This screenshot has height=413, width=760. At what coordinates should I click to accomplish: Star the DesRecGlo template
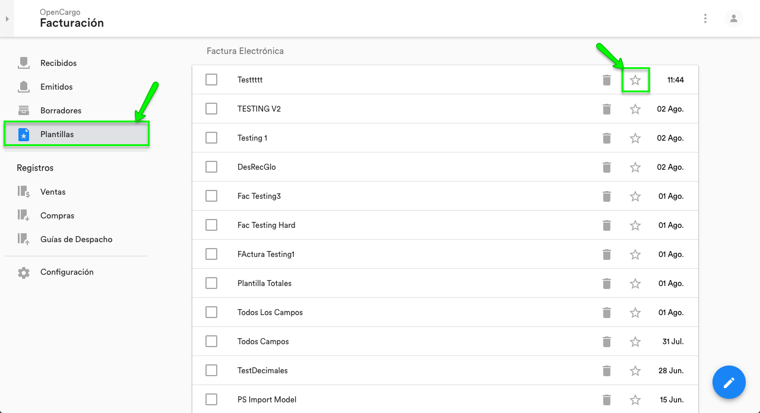(x=635, y=167)
